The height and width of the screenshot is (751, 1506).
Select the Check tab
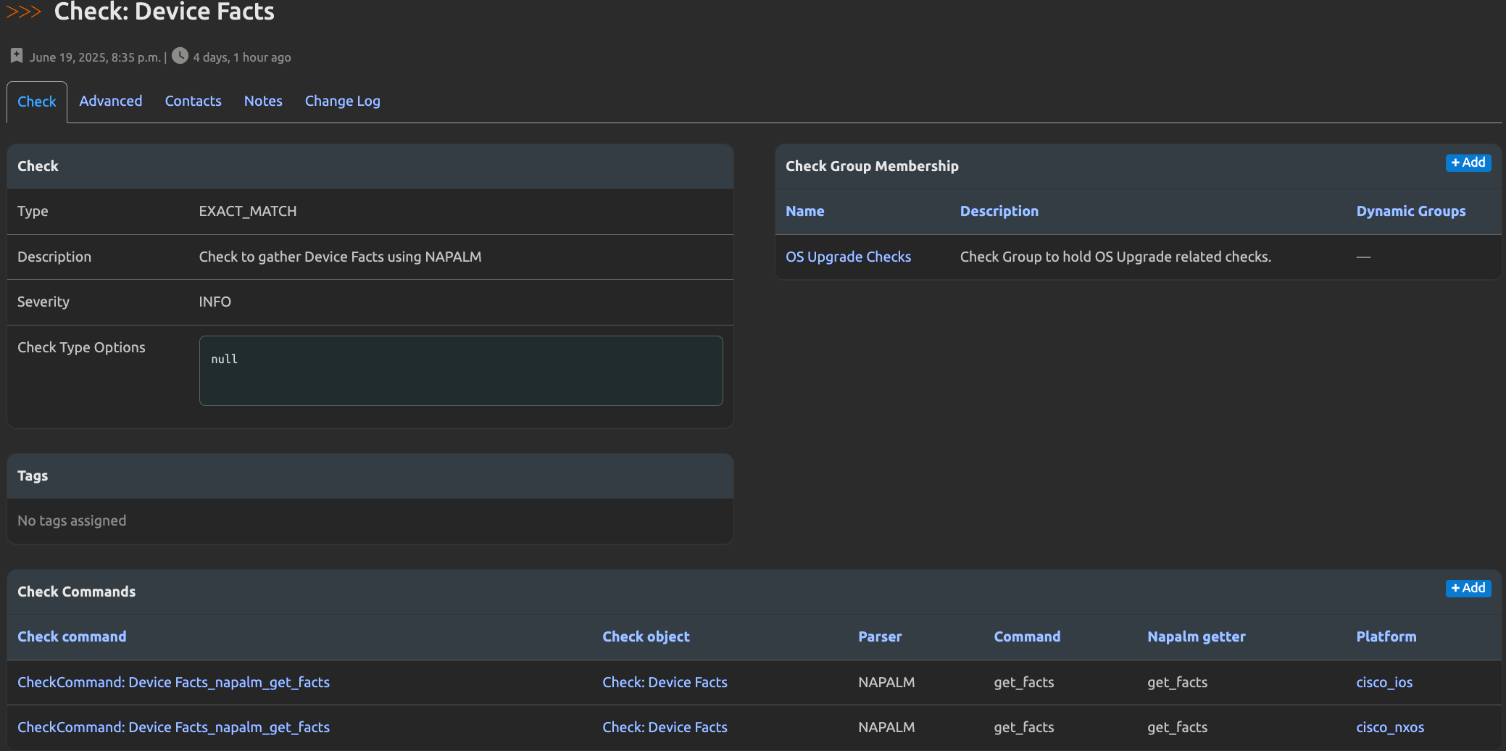(37, 102)
